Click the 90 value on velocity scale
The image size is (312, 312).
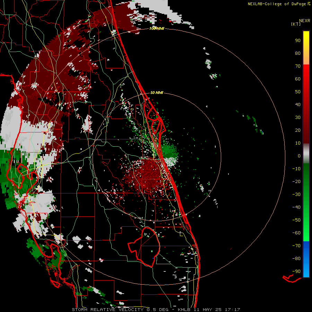coord(298,41)
